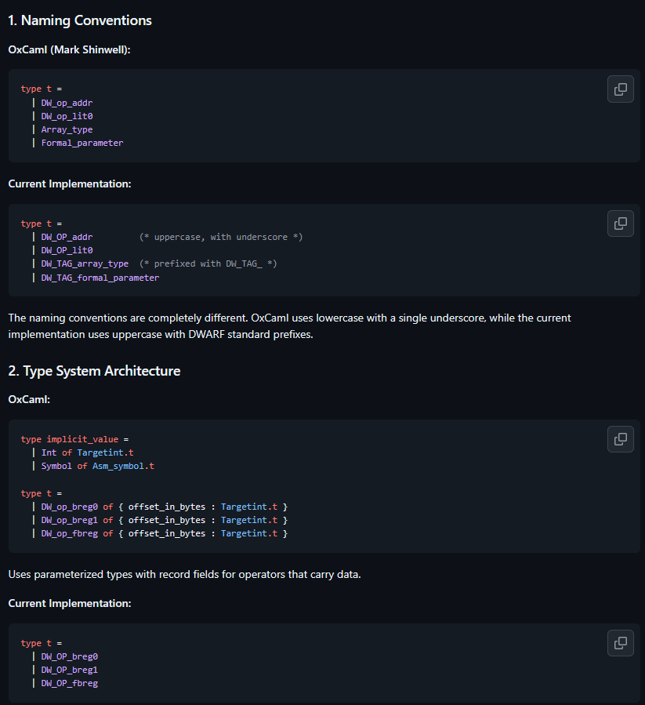Select the Array_type constructor text
This screenshot has height=705, width=645.
coord(67,129)
